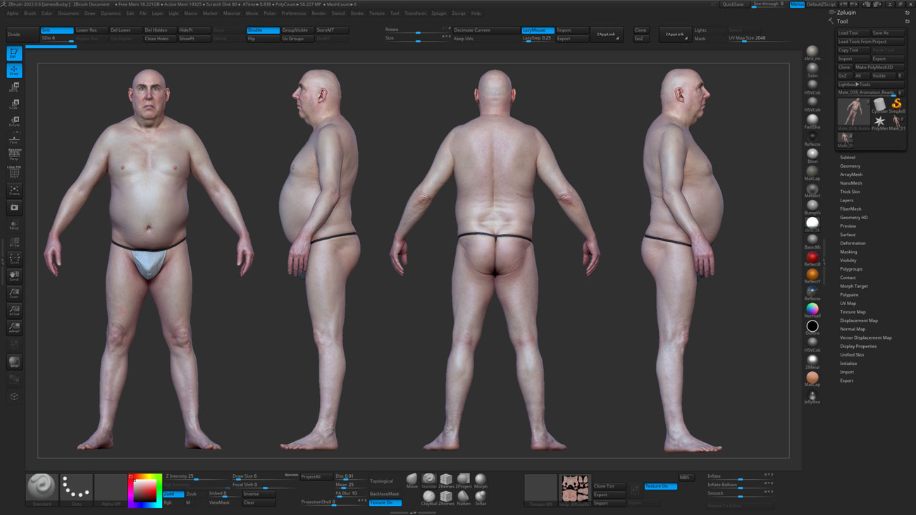Open the Texture menu in the menu bar

(376, 13)
